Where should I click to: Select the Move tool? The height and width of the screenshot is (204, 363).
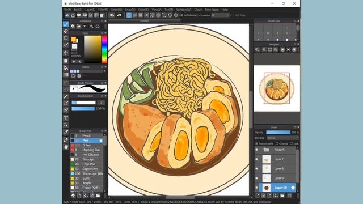click(66, 53)
